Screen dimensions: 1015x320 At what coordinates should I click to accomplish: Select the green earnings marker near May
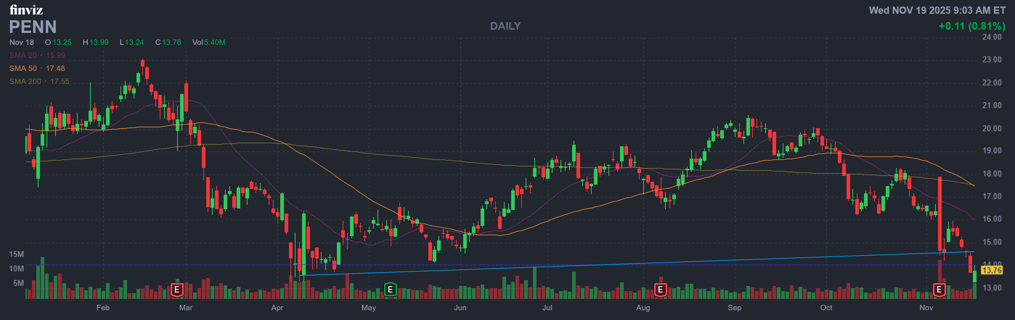[390, 290]
